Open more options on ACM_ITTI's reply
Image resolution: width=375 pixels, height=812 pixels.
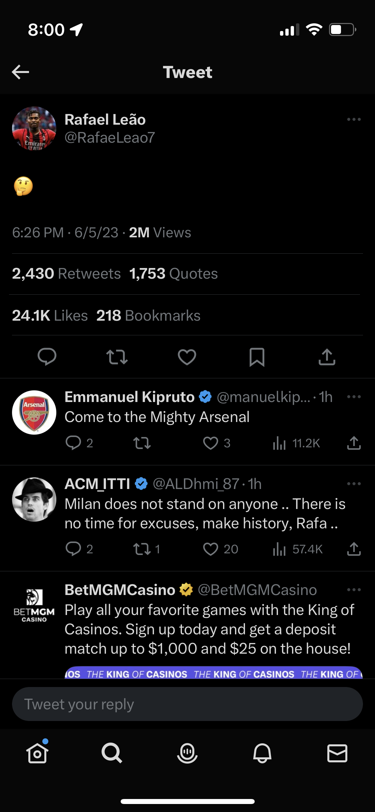point(354,484)
